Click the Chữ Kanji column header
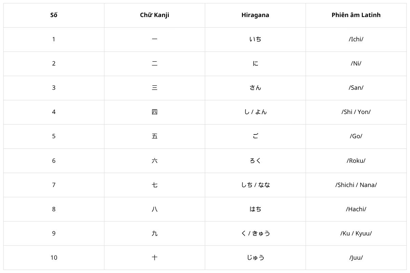 coord(154,15)
